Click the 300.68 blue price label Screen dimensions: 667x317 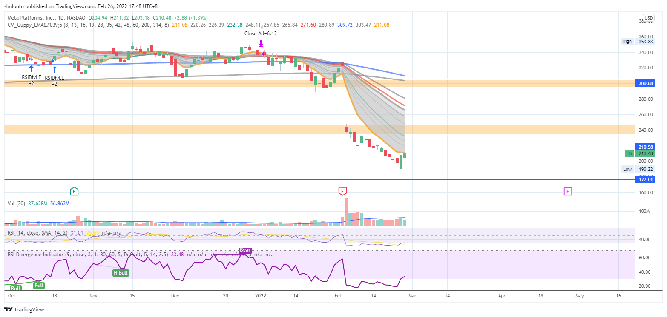644,83
